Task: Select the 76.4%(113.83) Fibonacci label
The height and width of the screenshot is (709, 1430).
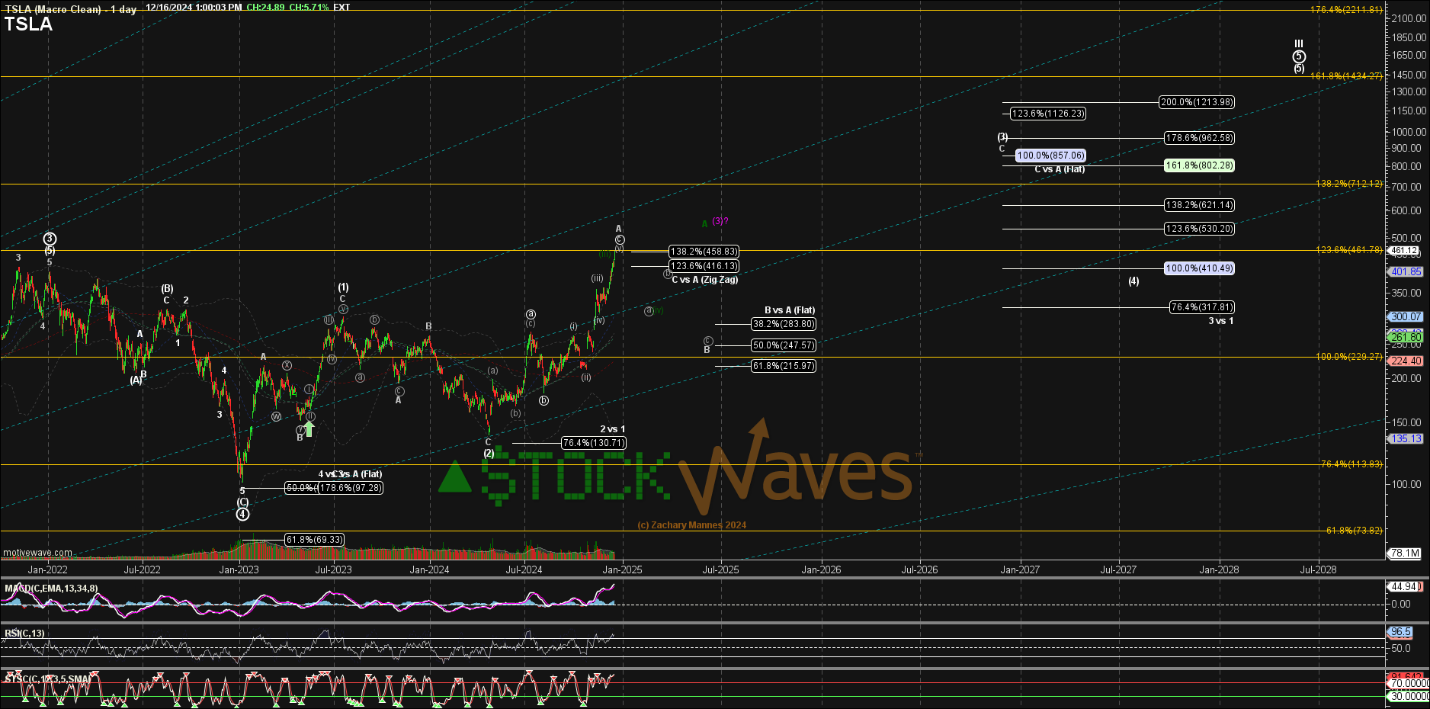Action: tap(1351, 464)
